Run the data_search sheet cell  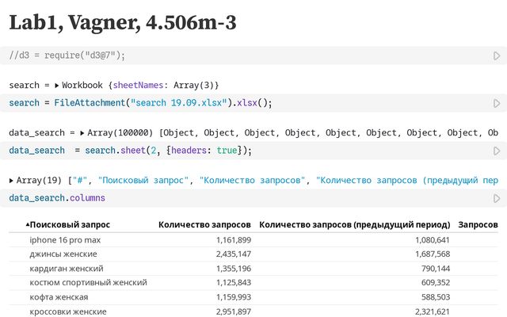pyautogui.click(x=497, y=151)
